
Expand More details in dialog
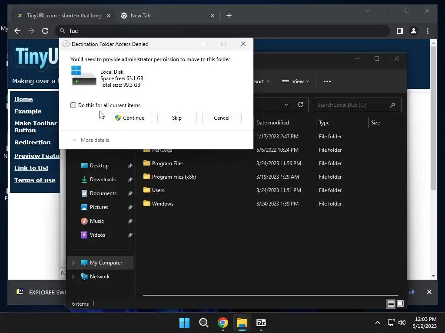coord(91,140)
